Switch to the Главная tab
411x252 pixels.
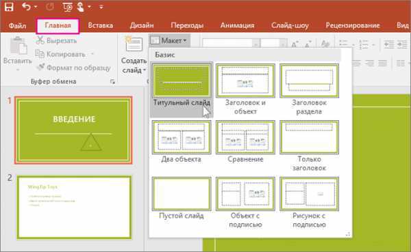point(58,26)
